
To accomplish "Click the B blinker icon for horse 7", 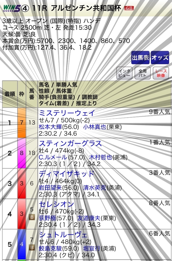I will tap(32, 247).
